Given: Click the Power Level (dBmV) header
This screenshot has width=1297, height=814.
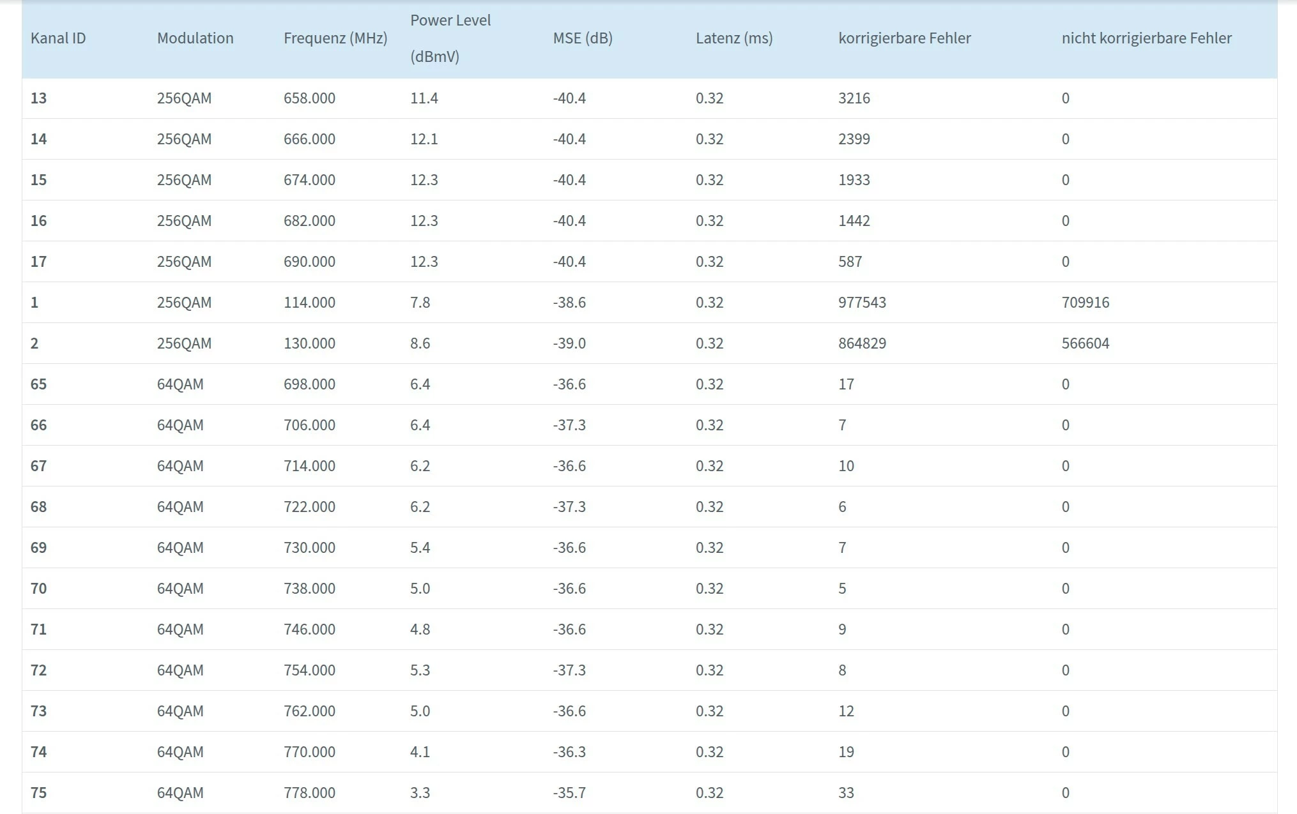Looking at the screenshot, I should point(450,38).
